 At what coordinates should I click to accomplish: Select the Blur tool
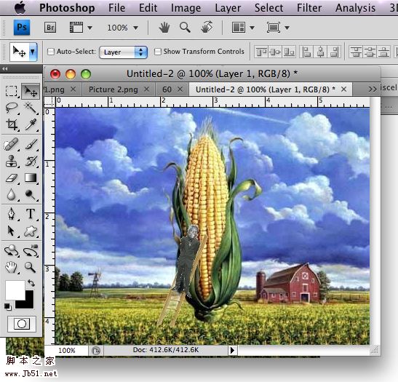[11, 195]
